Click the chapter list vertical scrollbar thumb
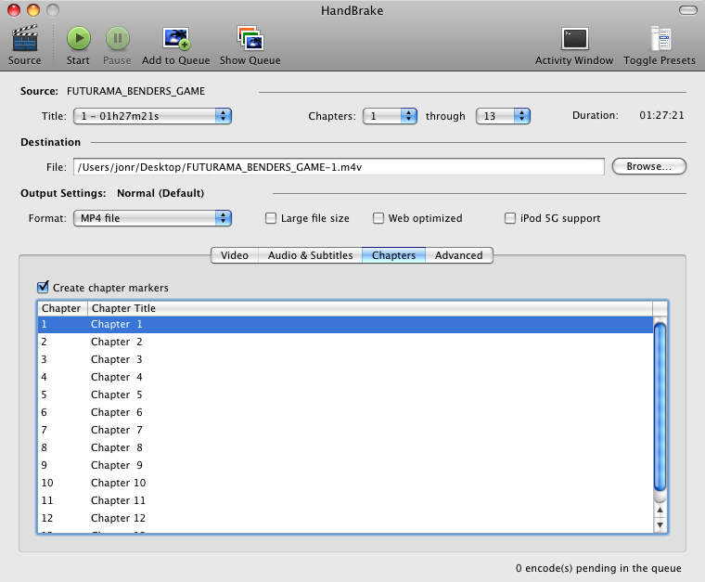The width and height of the screenshot is (705, 582). click(x=660, y=407)
